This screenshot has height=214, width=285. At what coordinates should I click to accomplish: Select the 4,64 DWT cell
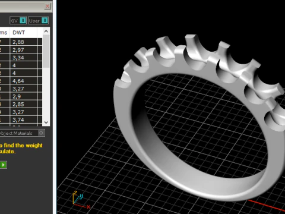[x=24, y=81]
